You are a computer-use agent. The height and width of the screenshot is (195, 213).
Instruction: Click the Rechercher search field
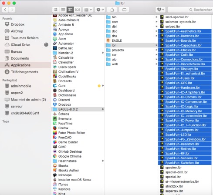(x=190, y=10)
